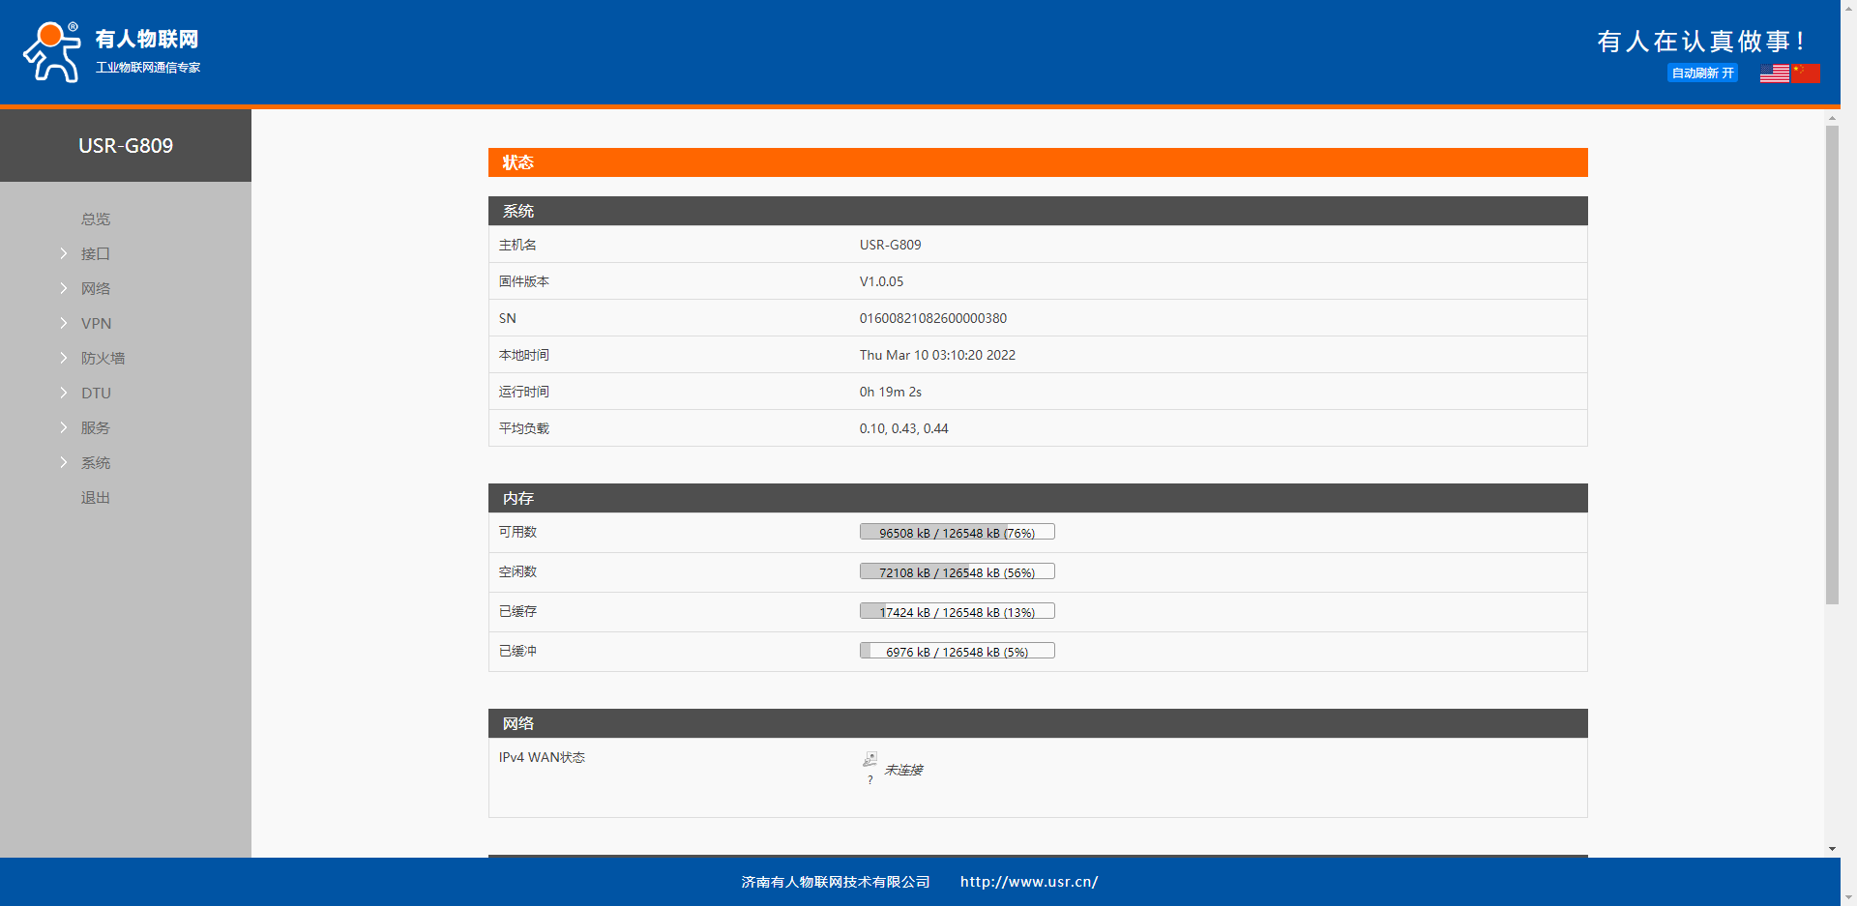Open the 服务 services menu
This screenshot has width=1857, height=906.
[95, 427]
